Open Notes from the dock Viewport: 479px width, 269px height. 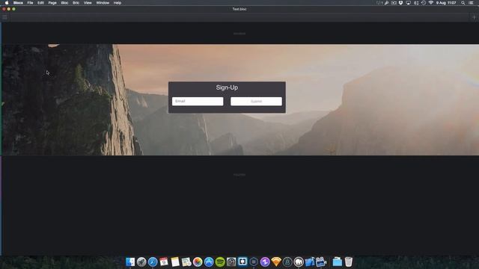(175, 262)
